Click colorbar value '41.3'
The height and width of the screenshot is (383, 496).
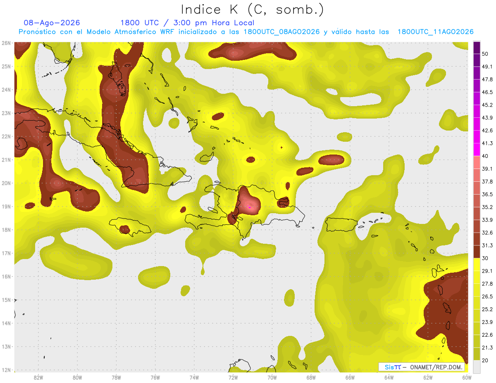click(x=487, y=143)
